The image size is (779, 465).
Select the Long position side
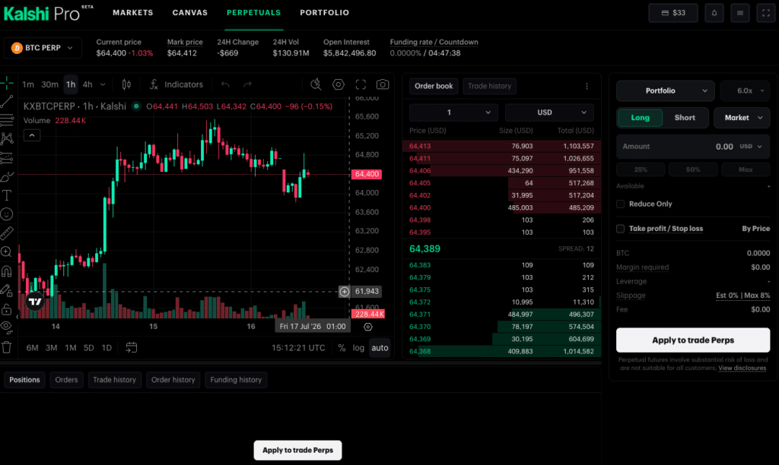click(x=640, y=118)
